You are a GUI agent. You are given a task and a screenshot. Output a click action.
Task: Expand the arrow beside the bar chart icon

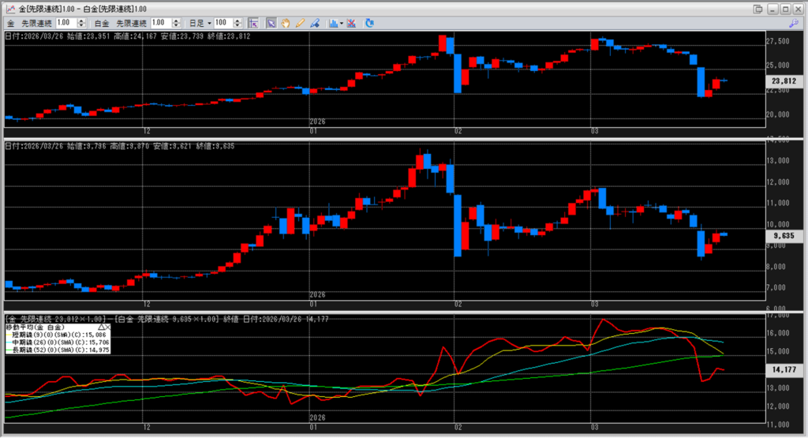pyautogui.click(x=341, y=23)
